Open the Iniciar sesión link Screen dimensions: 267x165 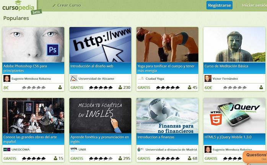(254, 5)
